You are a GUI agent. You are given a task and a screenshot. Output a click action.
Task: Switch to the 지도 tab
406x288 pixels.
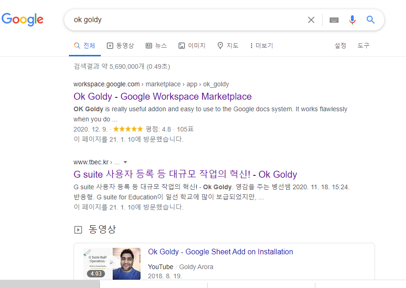point(228,46)
